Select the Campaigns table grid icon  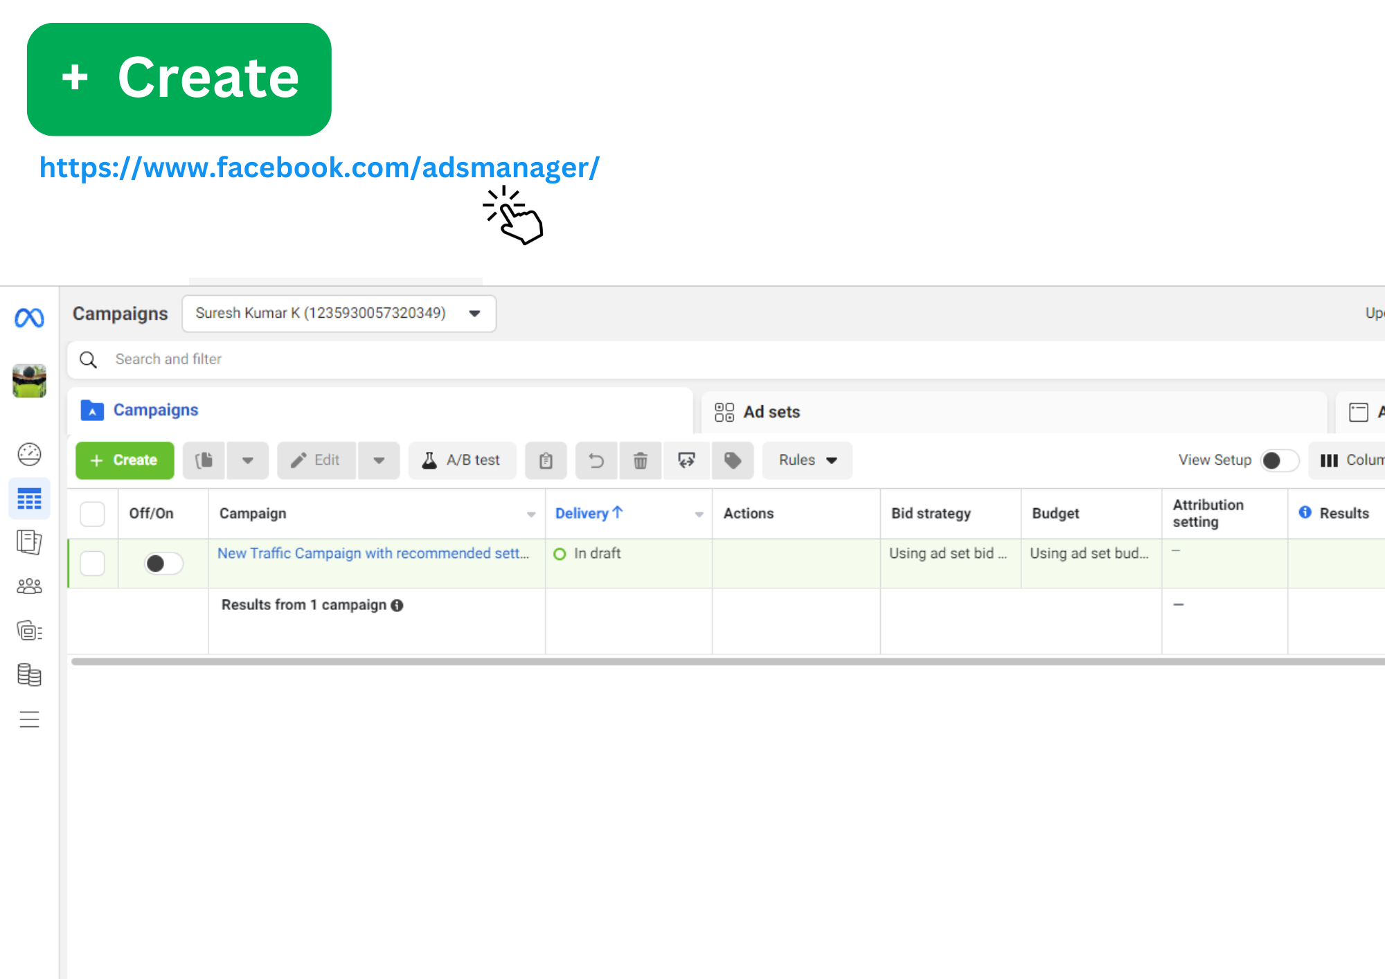tap(29, 499)
